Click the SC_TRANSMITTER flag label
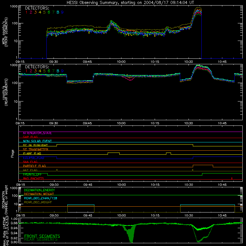This screenshot has width=246, height=246. 35,149
